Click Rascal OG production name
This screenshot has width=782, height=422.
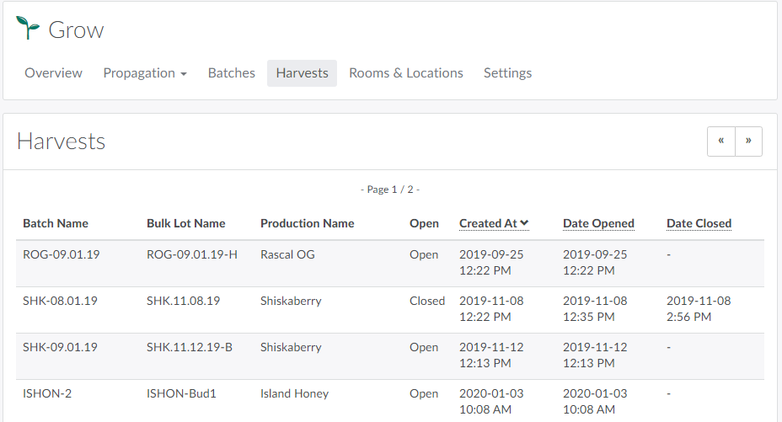pyautogui.click(x=287, y=254)
